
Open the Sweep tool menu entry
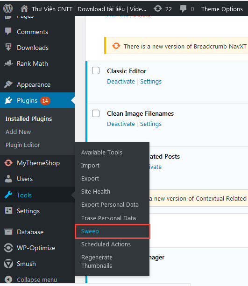pyautogui.click(x=113, y=231)
